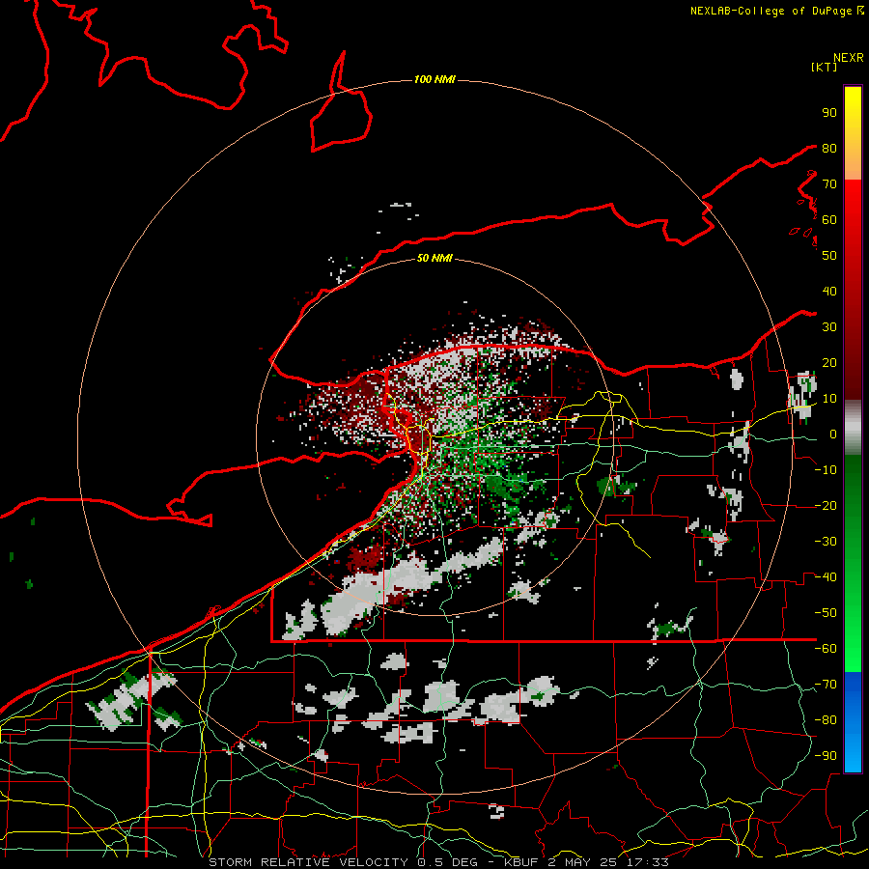
Task: Click the positive 70 scale label
Action: click(829, 184)
